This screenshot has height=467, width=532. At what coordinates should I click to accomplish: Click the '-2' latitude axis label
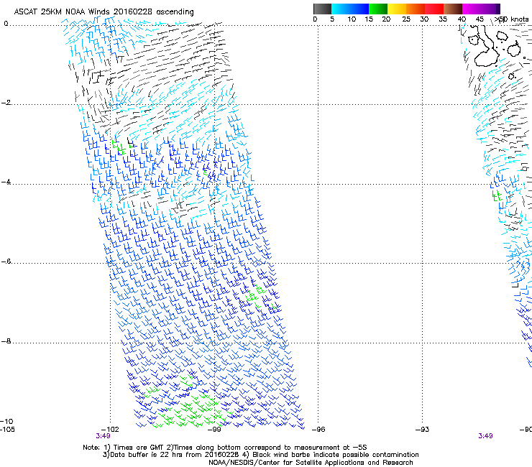(6, 103)
